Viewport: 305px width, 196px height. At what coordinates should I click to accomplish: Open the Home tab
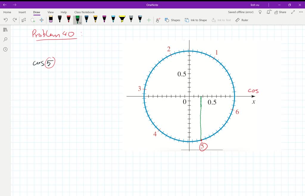[7, 12]
